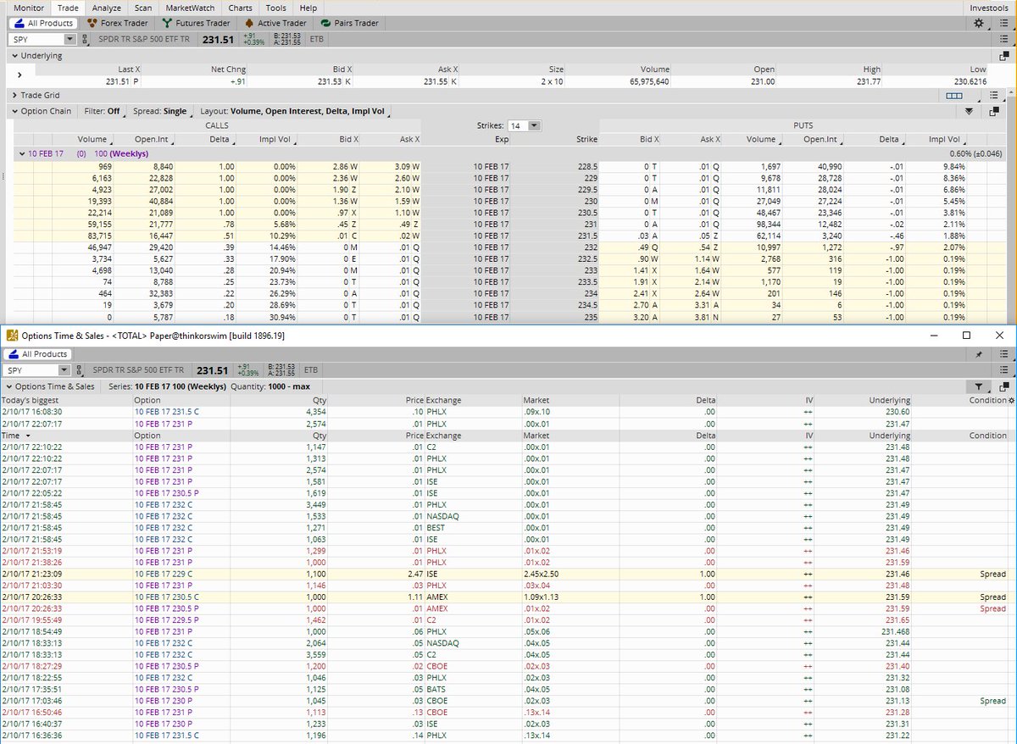Collapse the 10 FEB 17 Weeklys expiration row
The width and height of the screenshot is (1017, 744).
[x=22, y=153]
